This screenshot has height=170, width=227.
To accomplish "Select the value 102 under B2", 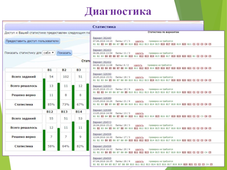I will coord(66,76).
